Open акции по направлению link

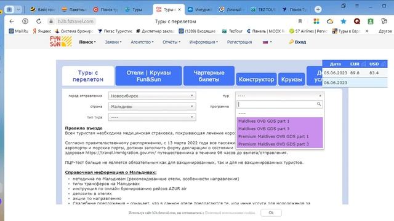tap(97, 198)
